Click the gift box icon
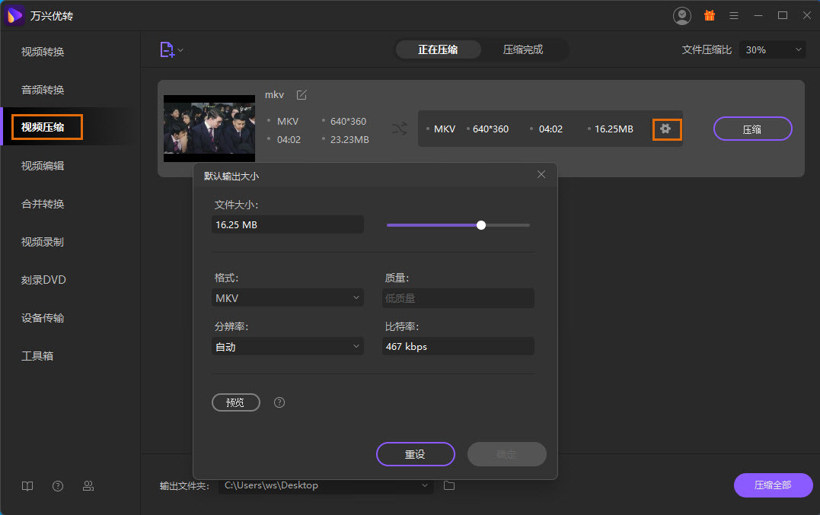Viewport: 820px width, 515px height. coord(710,15)
